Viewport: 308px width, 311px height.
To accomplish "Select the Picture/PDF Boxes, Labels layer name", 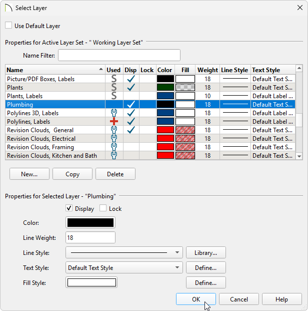I will [x=41, y=79].
